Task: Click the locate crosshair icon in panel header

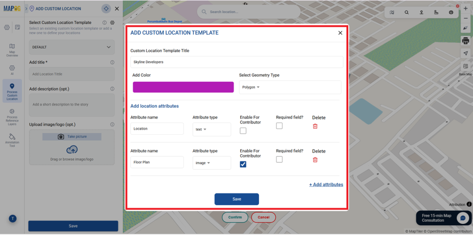Action: [x=106, y=9]
